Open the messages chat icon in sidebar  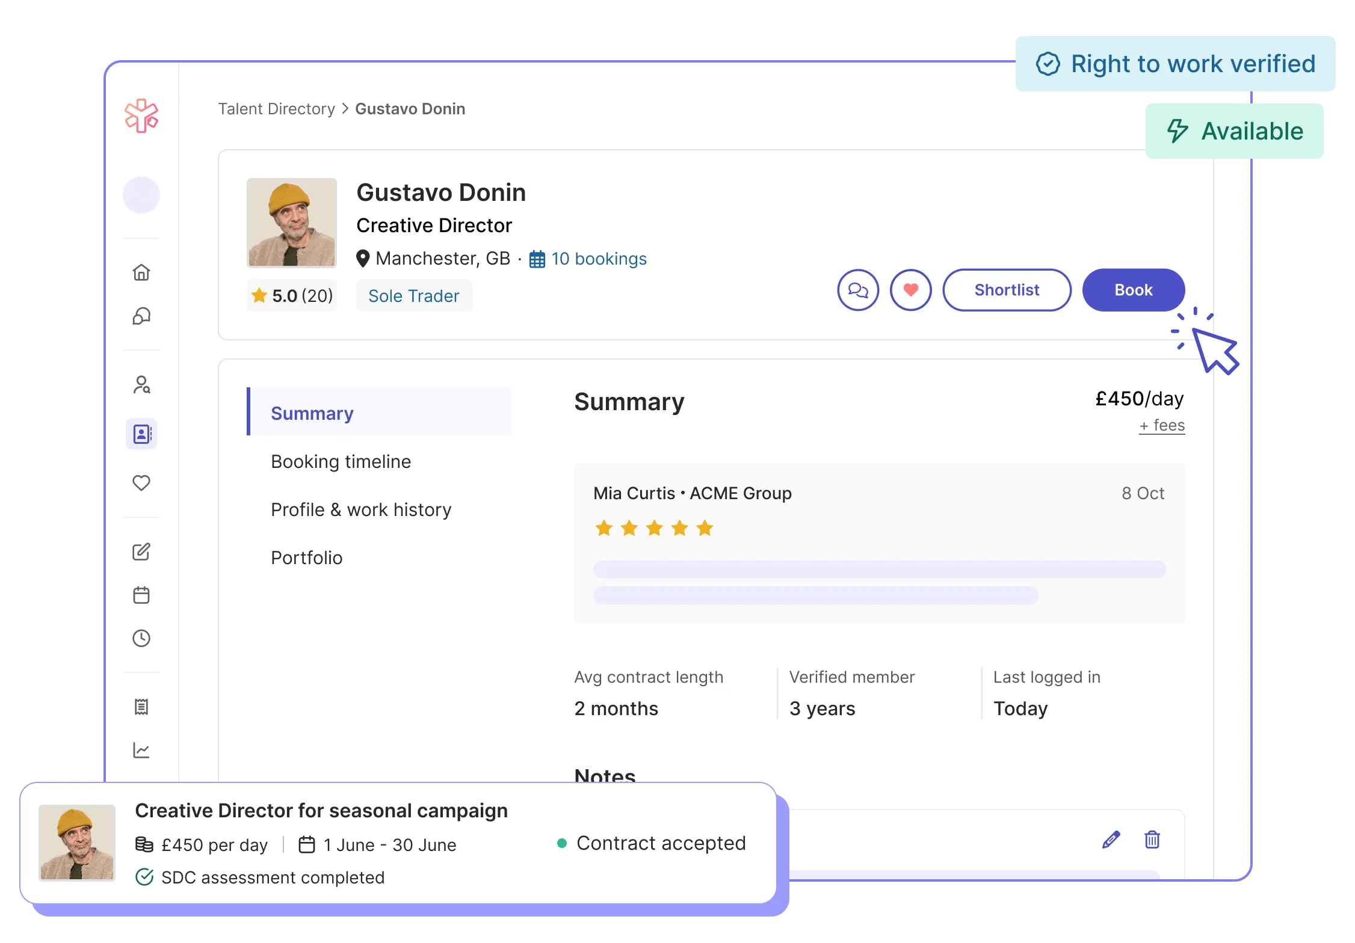[x=141, y=316]
